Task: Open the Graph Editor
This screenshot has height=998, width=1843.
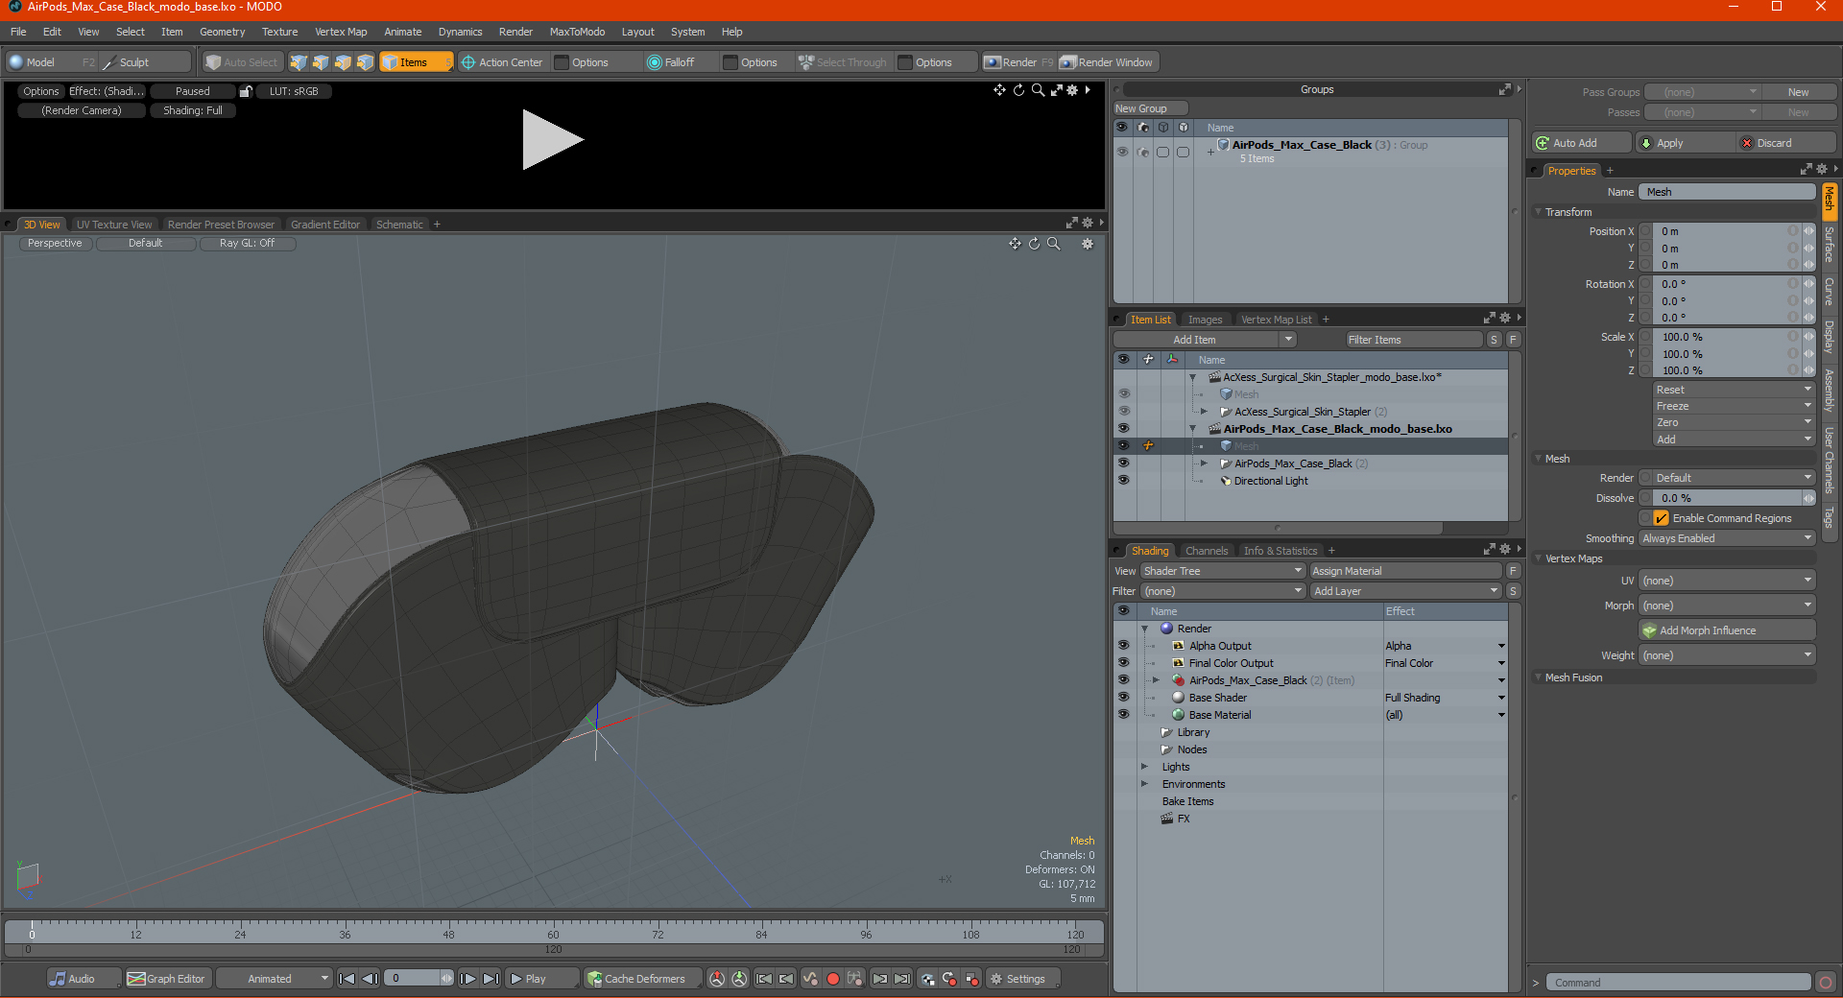Action: click(x=167, y=979)
